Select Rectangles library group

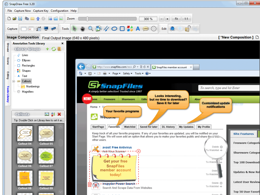28,65
